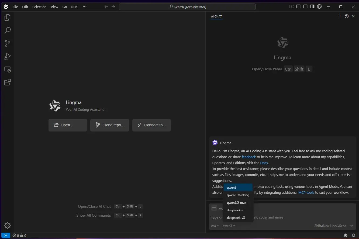Expand the Ask mode dropdown
The width and height of the screenshot is (359, 239).
pyautogui.click(x=215, y=226)
